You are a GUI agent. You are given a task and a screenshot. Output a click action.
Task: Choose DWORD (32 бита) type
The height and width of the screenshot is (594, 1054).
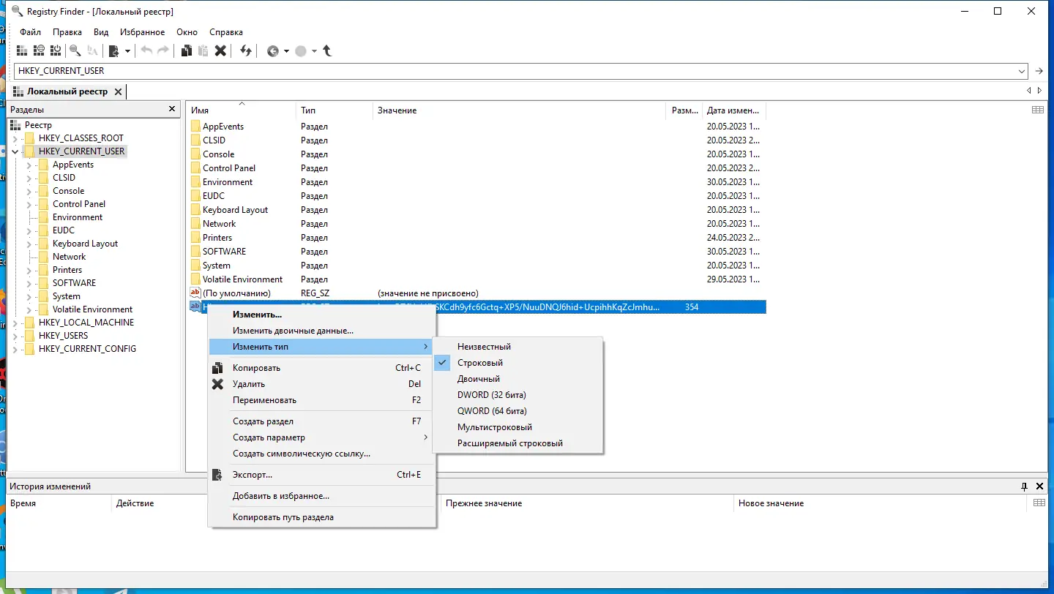pos(518,395)
